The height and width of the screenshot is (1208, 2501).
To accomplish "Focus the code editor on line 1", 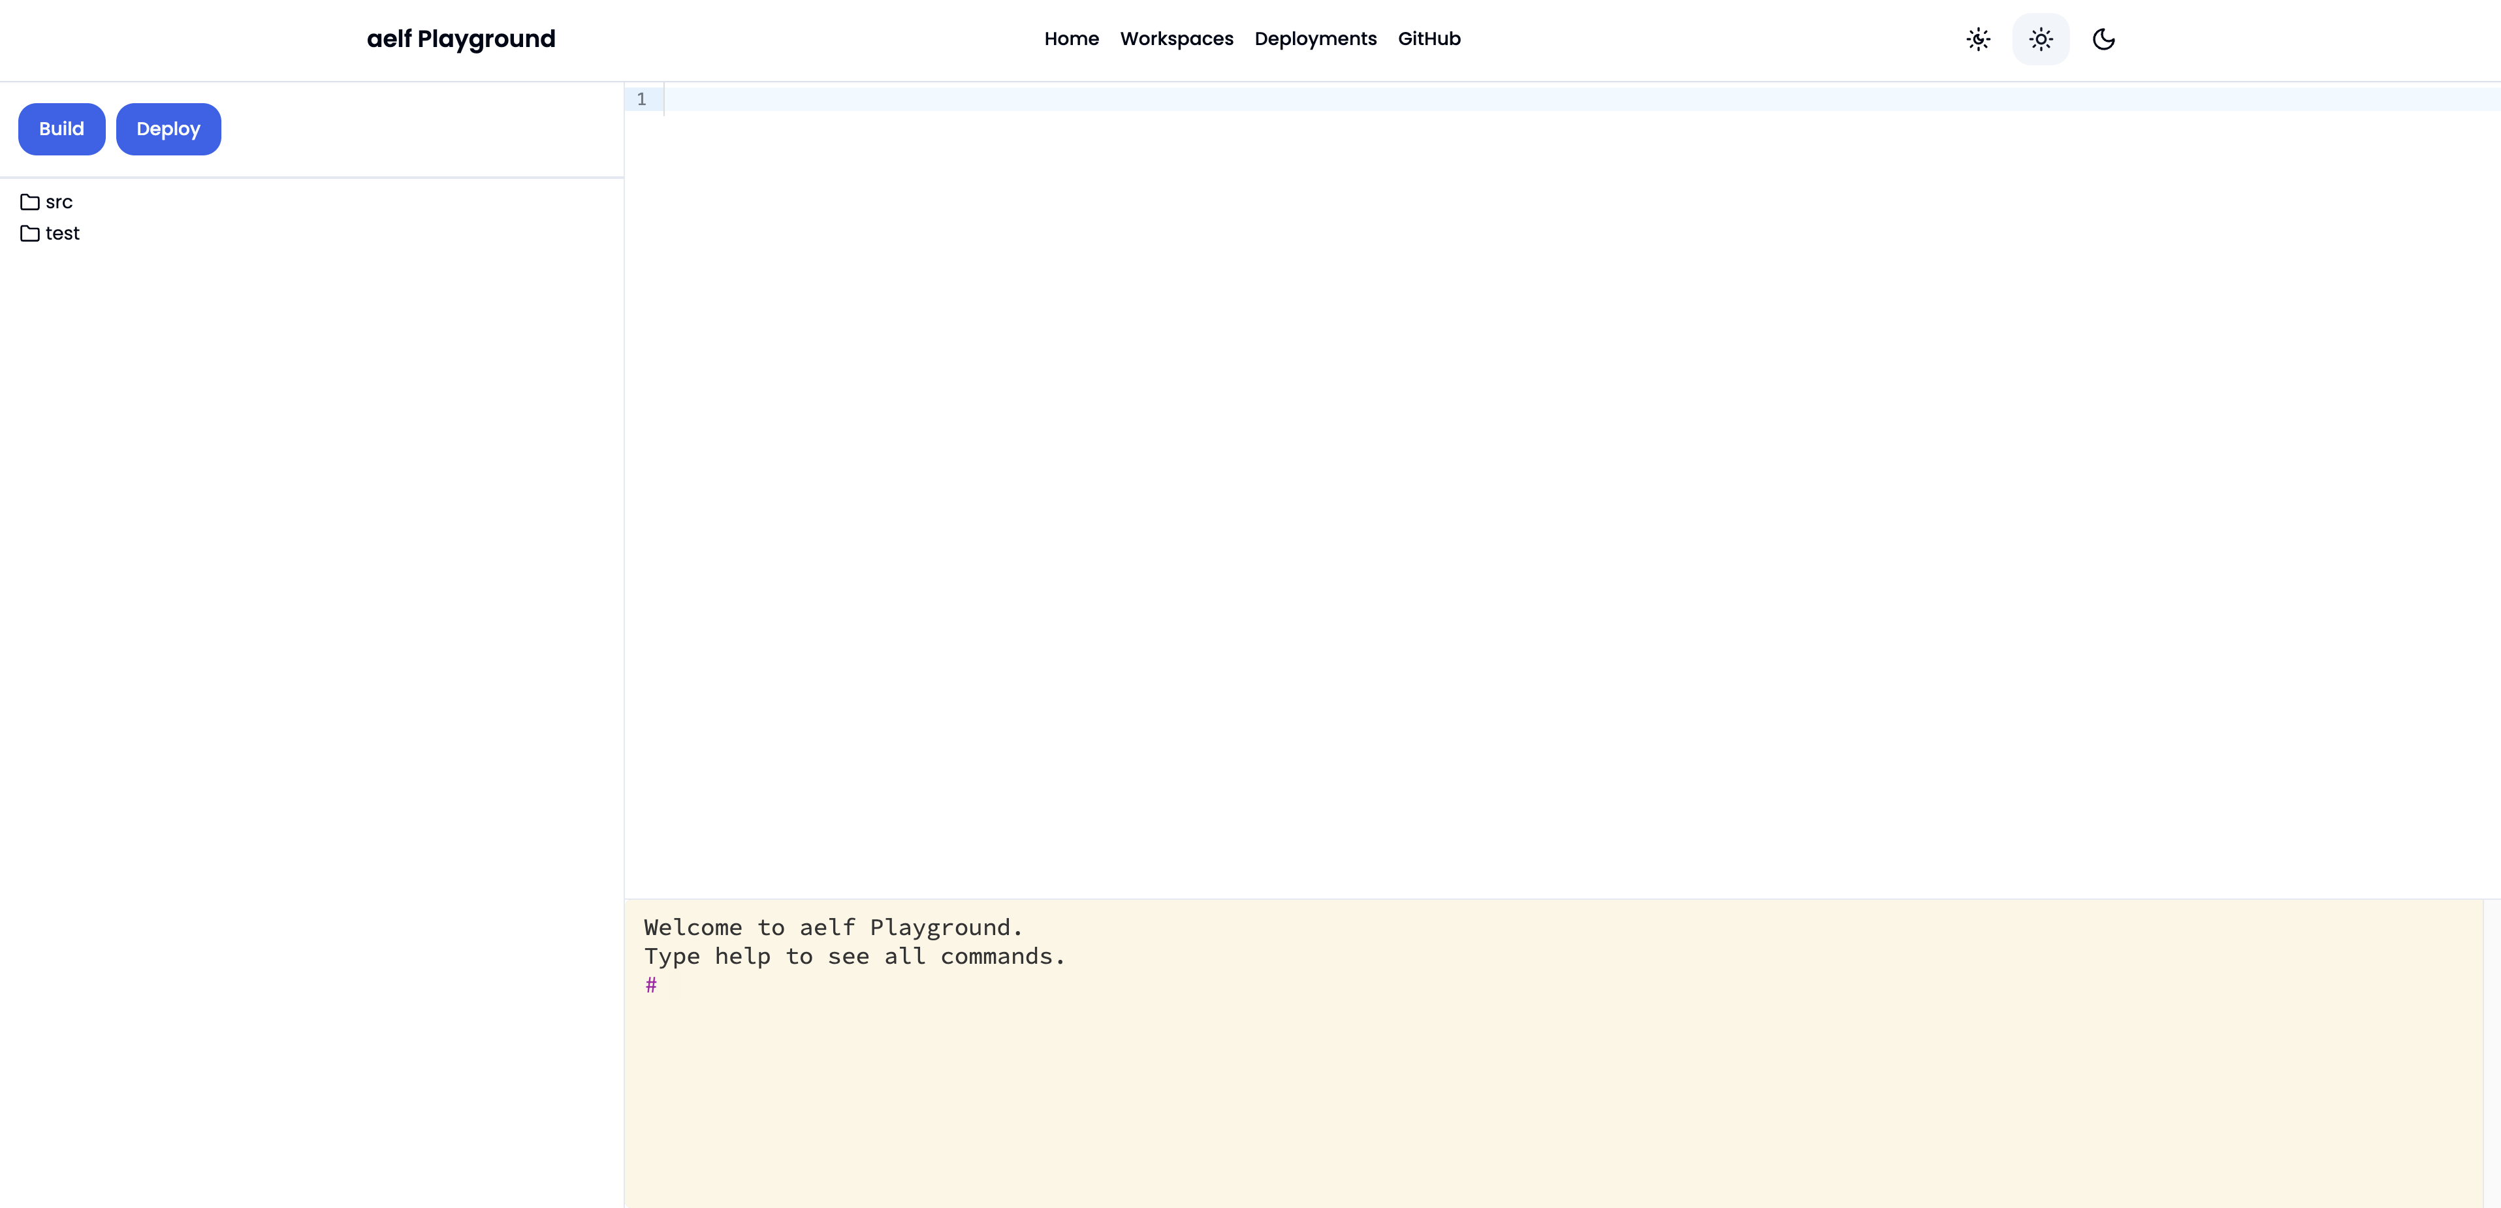I will coord(1582,99).
